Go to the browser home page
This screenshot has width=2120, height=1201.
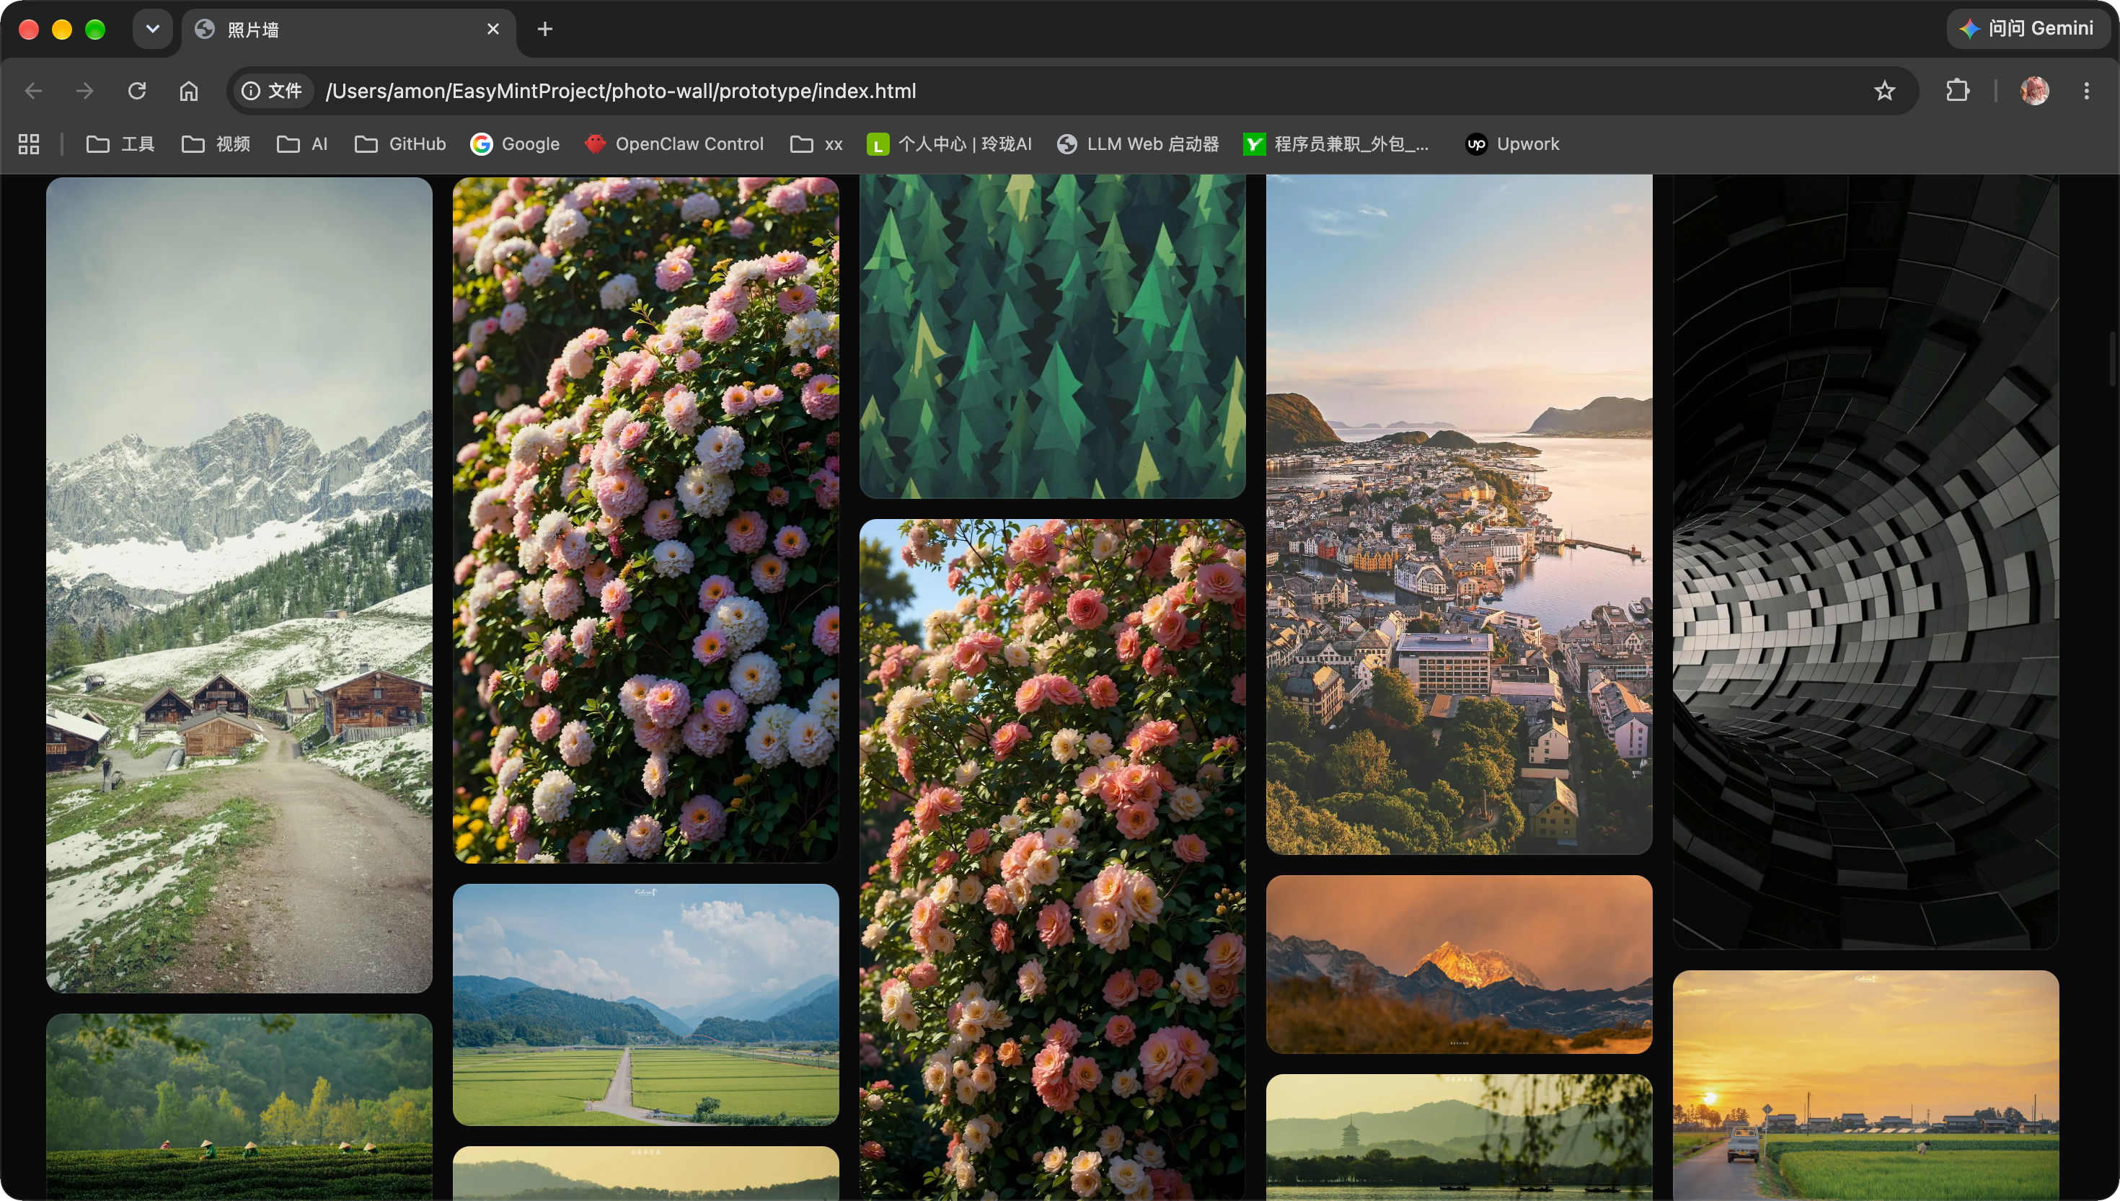[189, 91]
